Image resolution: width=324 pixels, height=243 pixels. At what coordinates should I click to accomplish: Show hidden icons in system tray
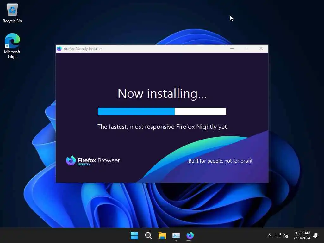pos(269,235)
